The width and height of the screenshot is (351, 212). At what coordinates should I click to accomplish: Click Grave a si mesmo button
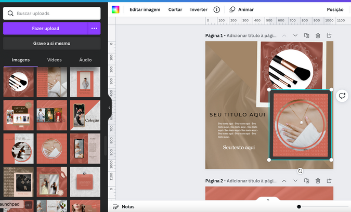pos(51,43)
